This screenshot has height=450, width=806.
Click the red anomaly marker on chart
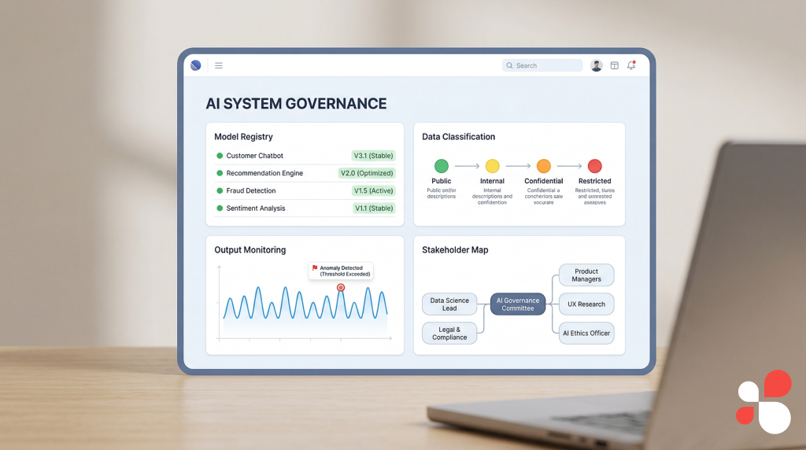340,288
